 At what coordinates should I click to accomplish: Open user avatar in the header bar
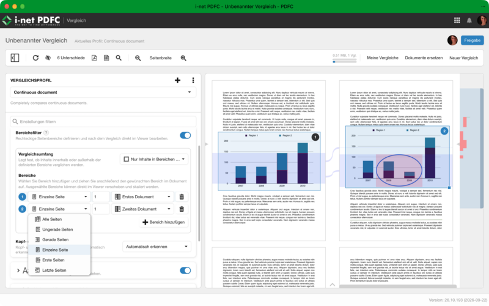tap(482, 20)
